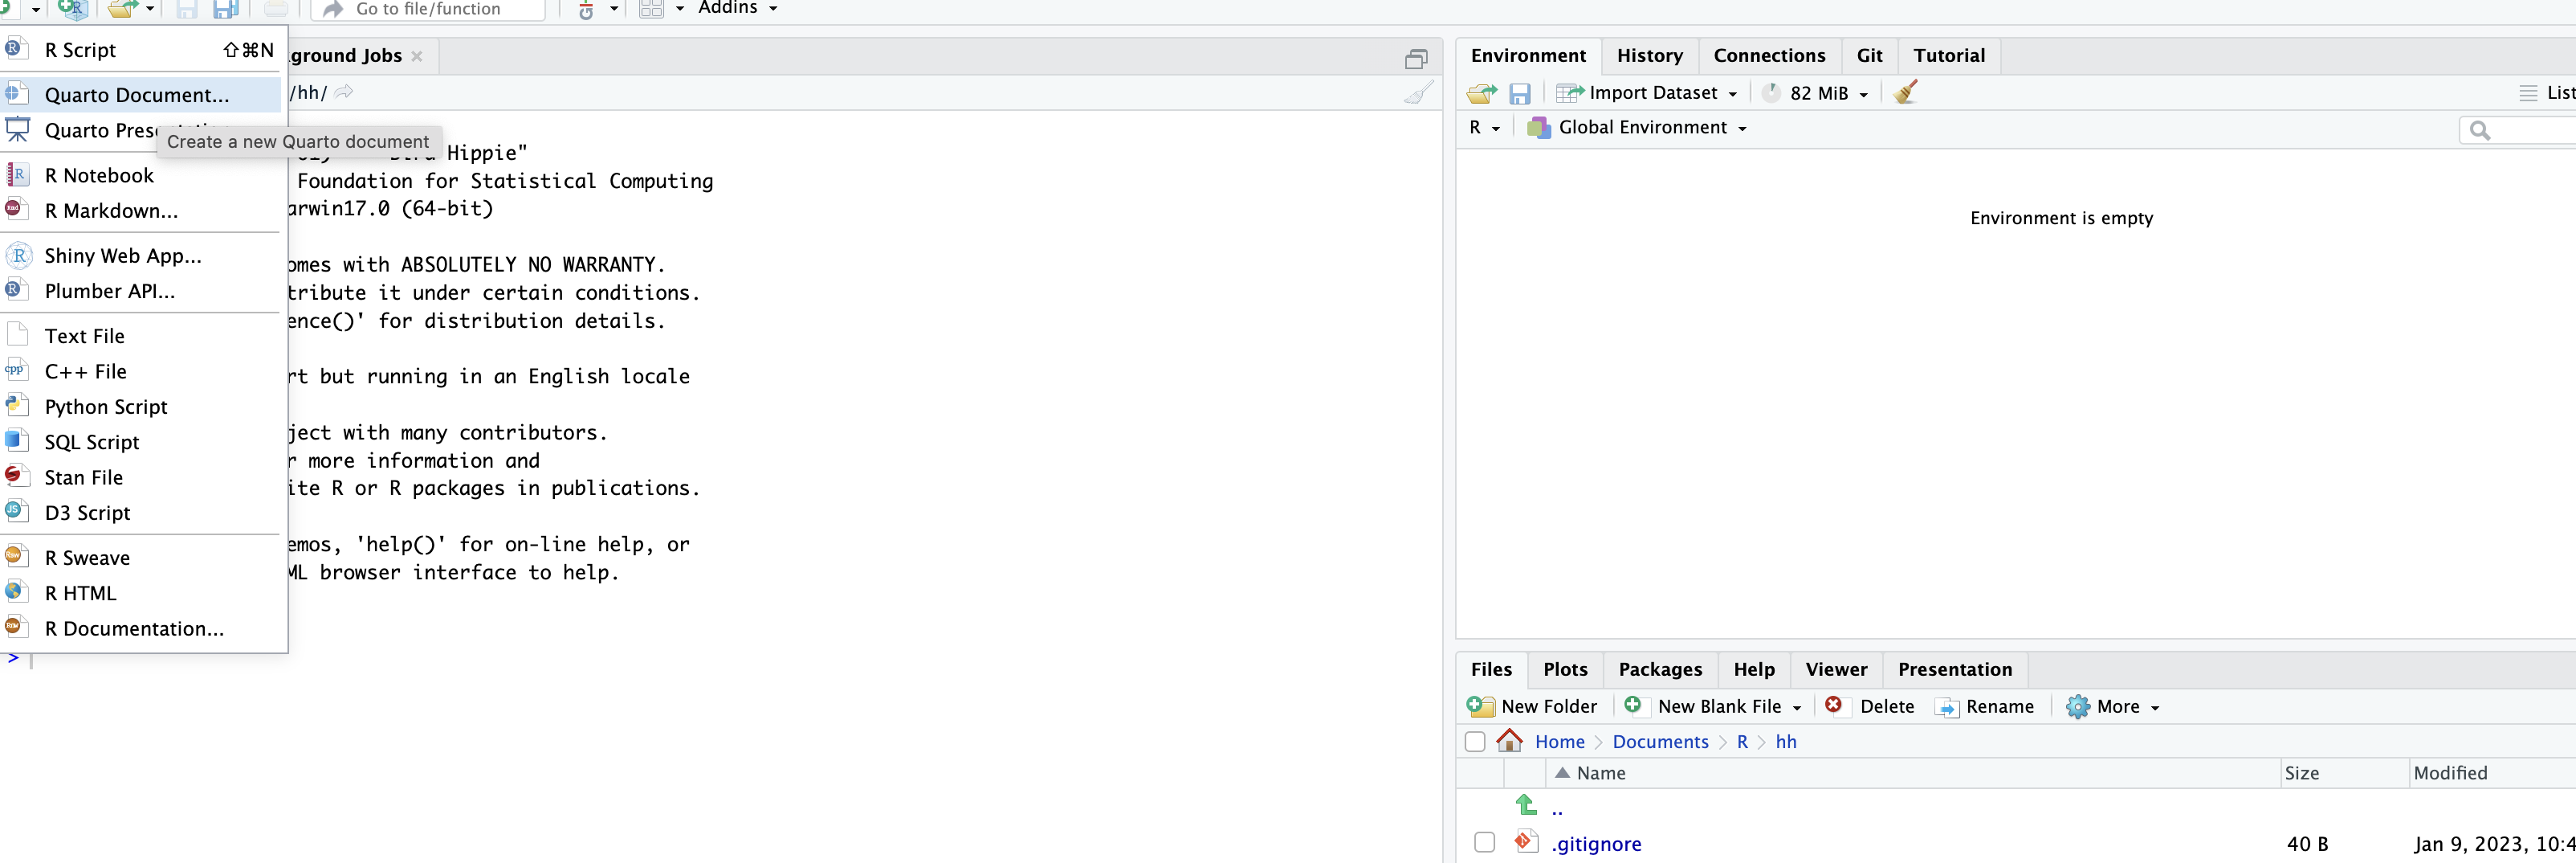Choose R Notebook from the menu
This screenshot has width=2576, height=863.
(x=141, y=175)
